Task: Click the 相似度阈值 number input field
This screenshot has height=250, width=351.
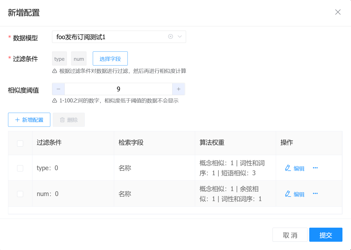Action: [x=118, y=89]
